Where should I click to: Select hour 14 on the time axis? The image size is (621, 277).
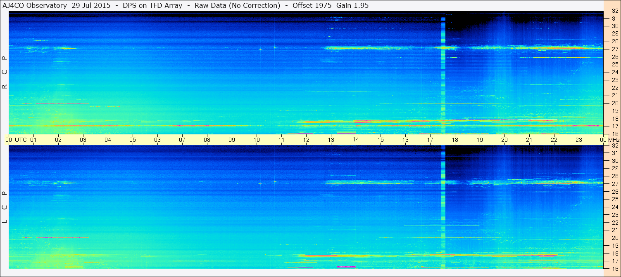tap(356, 140)
